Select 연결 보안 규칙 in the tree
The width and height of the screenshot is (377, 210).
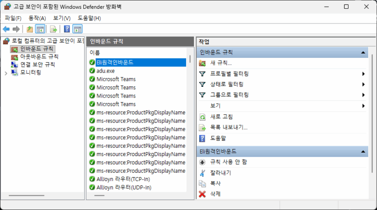pos(37,64)
